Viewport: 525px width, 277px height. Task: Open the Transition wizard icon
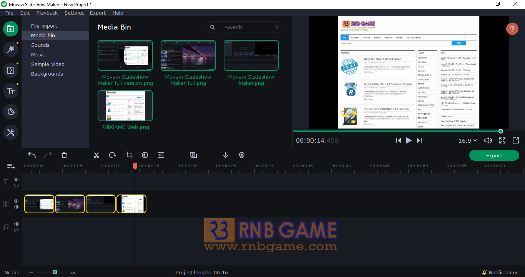[193, 155]
